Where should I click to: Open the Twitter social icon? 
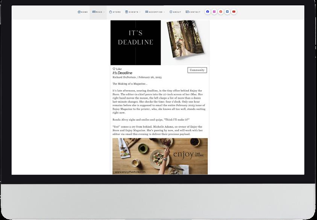click(x=227, y=12)
